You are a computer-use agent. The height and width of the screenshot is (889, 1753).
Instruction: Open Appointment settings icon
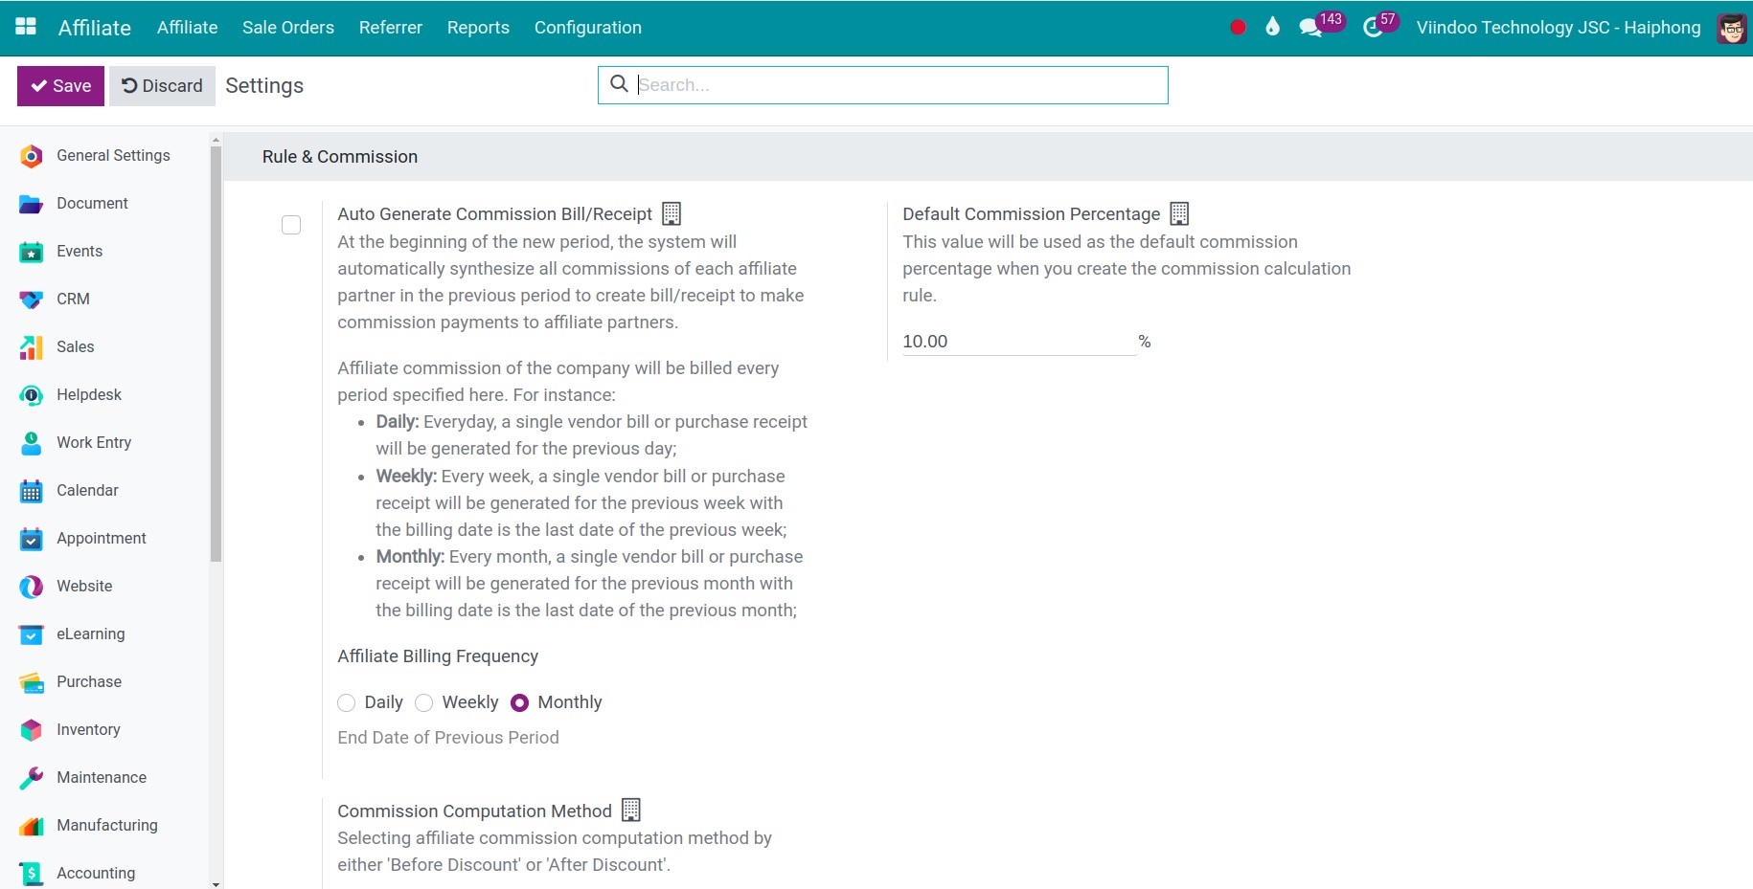click(32, 539)
